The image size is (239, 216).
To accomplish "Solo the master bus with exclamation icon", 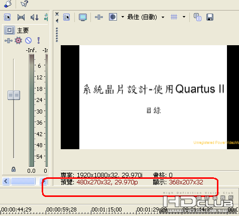I will pyautogui.click(x=39, y=41).
